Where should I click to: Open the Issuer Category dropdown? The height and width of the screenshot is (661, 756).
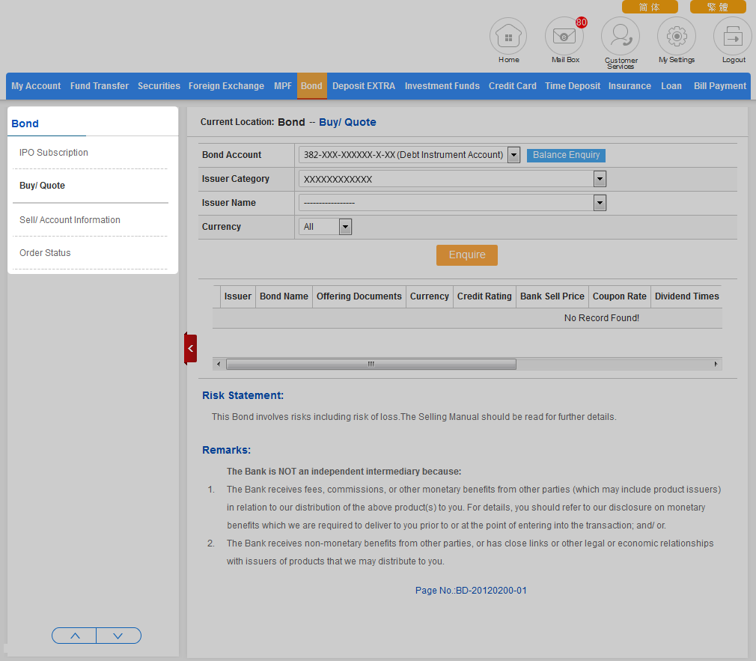point(600,179)
